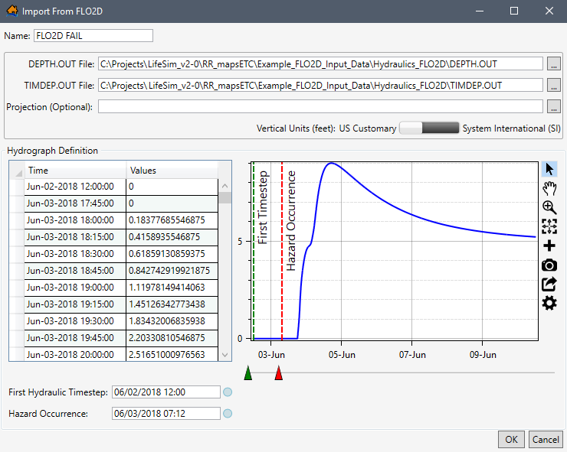Select cell Jun-03-2018 18:00:00
This screenshot has height=452, width=567.
tap(75, 220)
